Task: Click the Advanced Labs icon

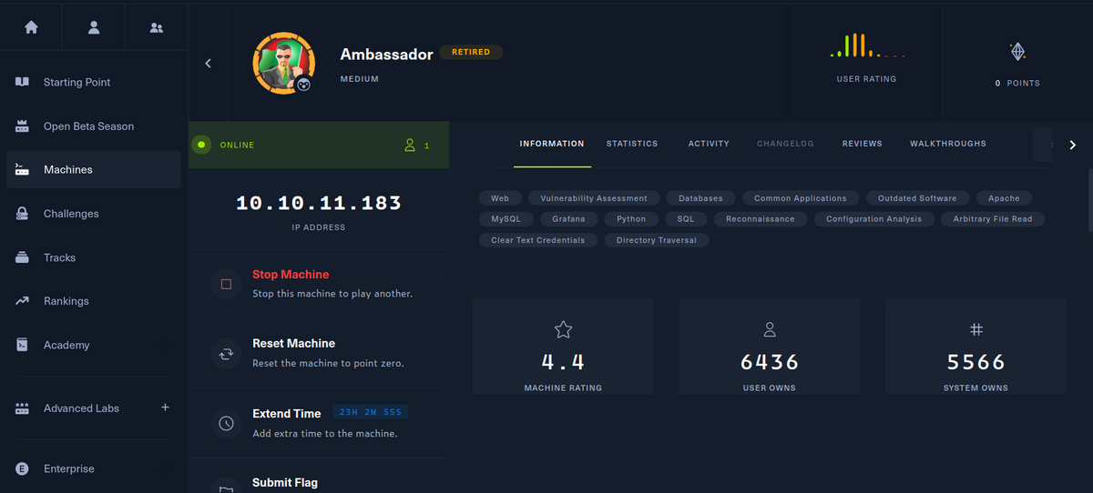Action: [x=23, y=408]
